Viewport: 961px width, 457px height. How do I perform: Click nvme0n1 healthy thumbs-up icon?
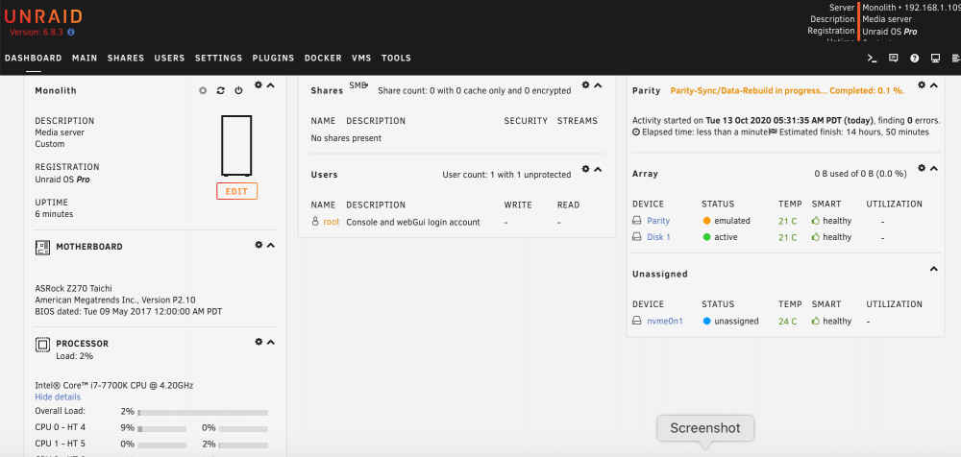816,321
